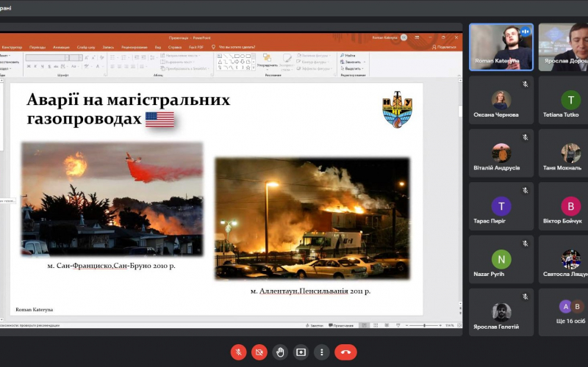Open change case (Aa) dropdown
This screenshot has height=367, width=588.
pyautogui.click(x=74, y=66)
